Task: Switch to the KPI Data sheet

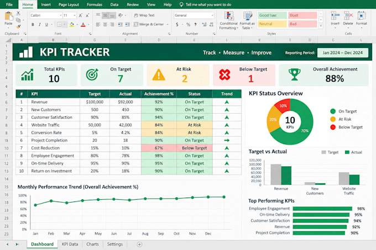Action: click(x=70, y=244)
